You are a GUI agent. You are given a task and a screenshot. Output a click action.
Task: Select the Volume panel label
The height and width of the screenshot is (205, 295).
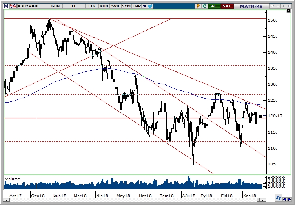(x=13, y=179)
